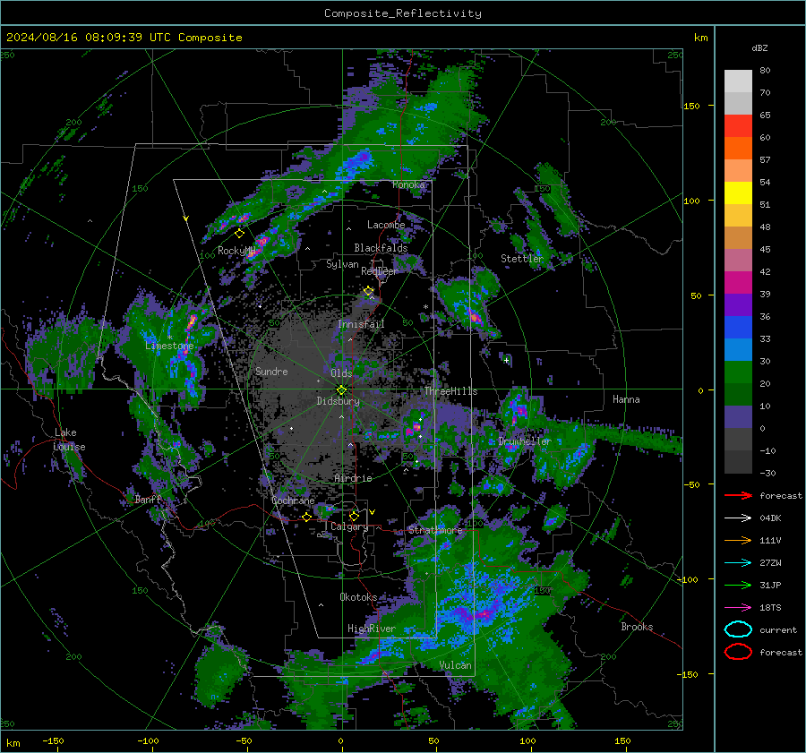Click the dBZ legend heading
Image resolution: width=806 pixels, height=753 pixels.
point(759,48)
